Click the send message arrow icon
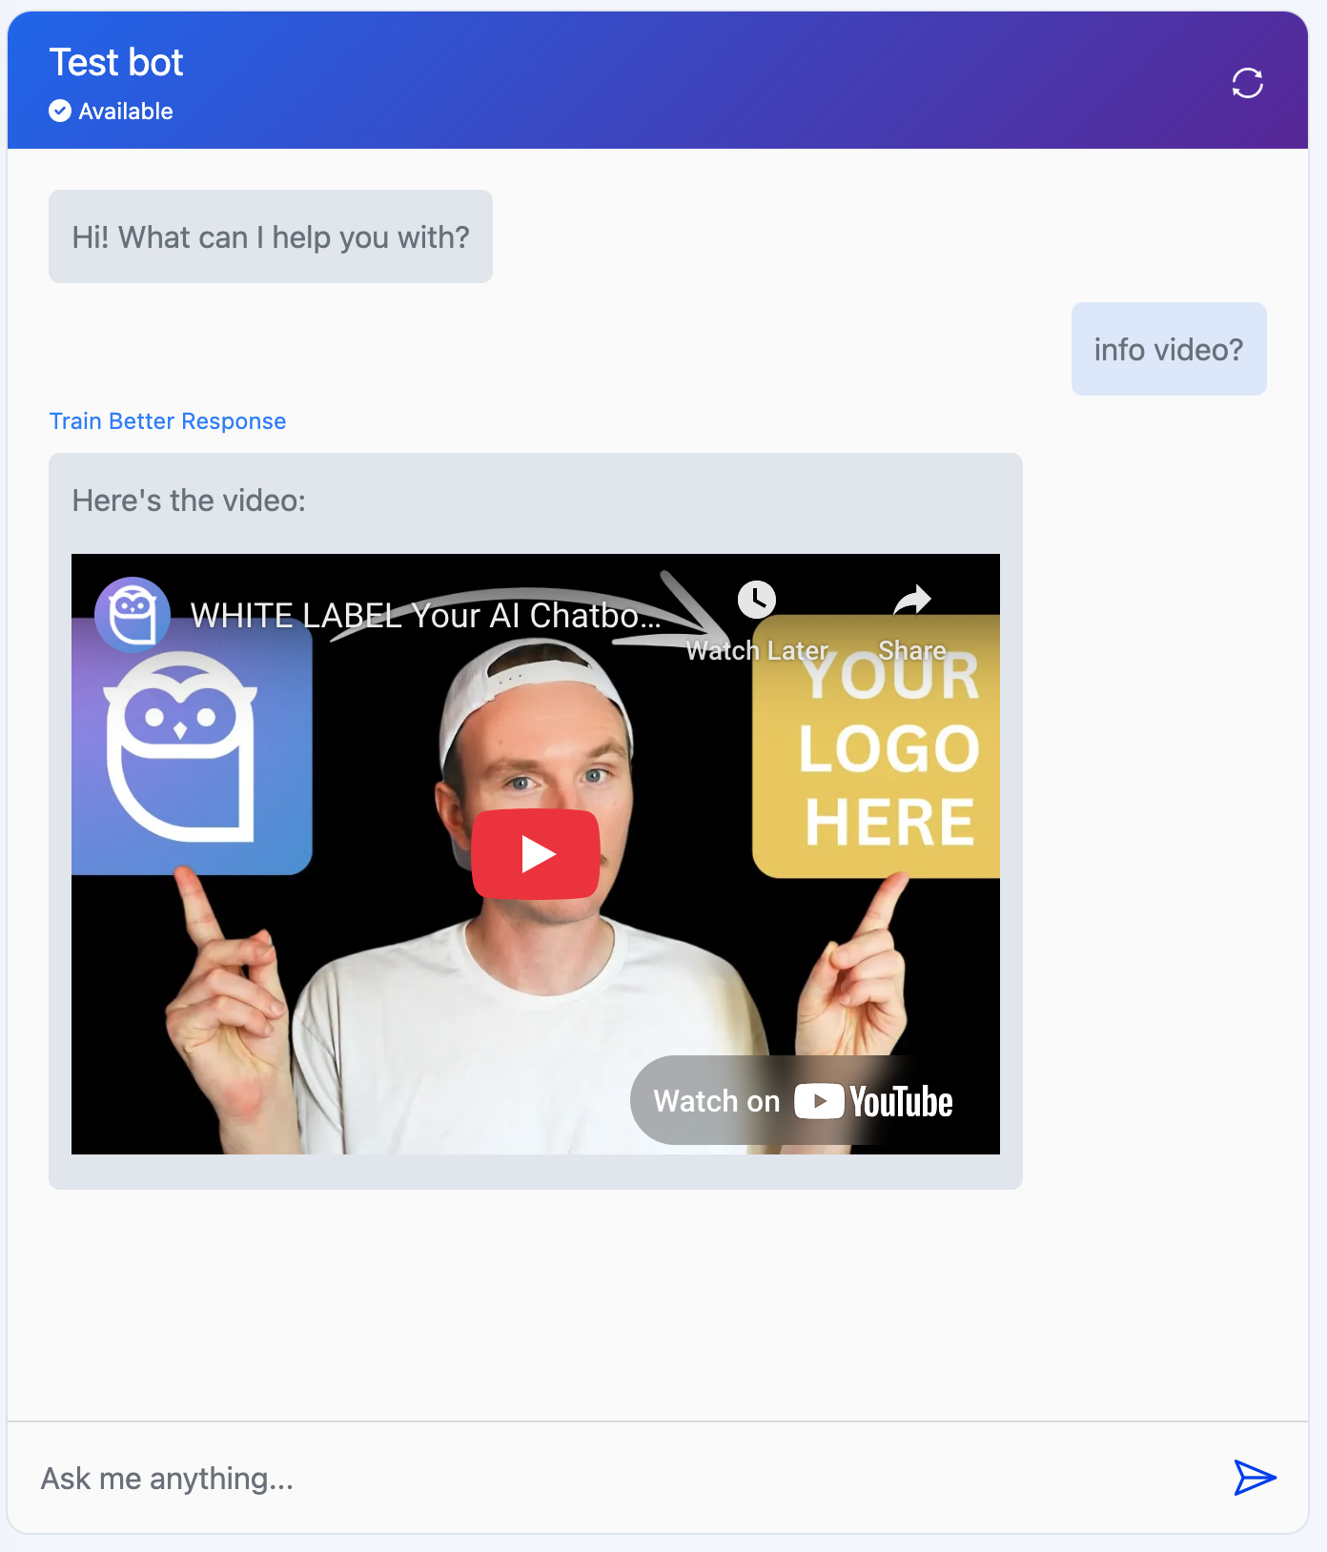1327x1552 pixels. tap(1255, 1478)
